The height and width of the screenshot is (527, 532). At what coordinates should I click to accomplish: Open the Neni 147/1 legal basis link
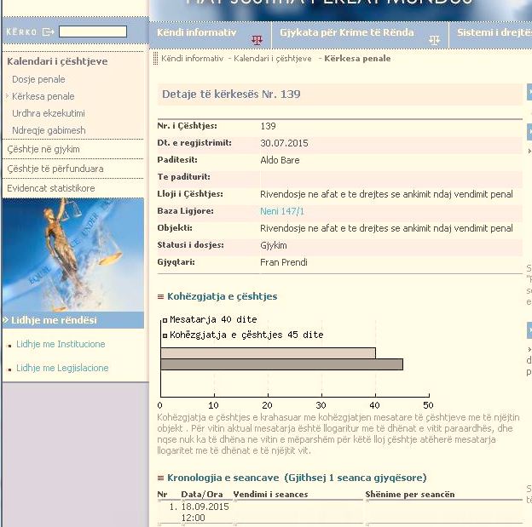point(282,211)
